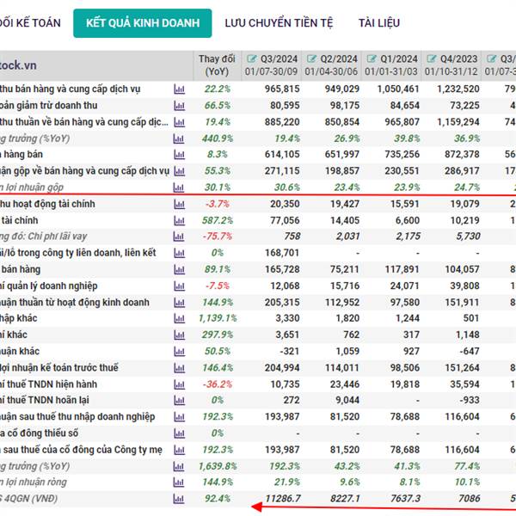Open the KẾT QUẢ KINH DOANH tab
Screen dimensions: 516x516
click(143, 23)
